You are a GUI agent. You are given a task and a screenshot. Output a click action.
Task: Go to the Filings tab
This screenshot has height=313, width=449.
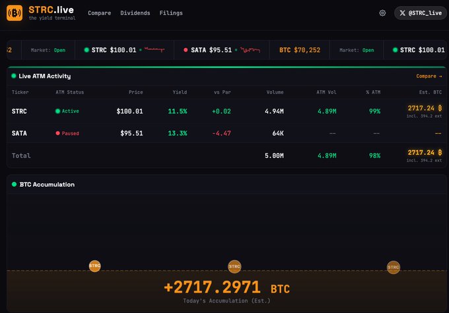click(171, 13)
